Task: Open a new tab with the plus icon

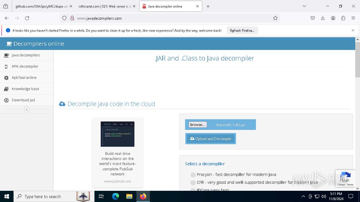Action: point(208,6)
